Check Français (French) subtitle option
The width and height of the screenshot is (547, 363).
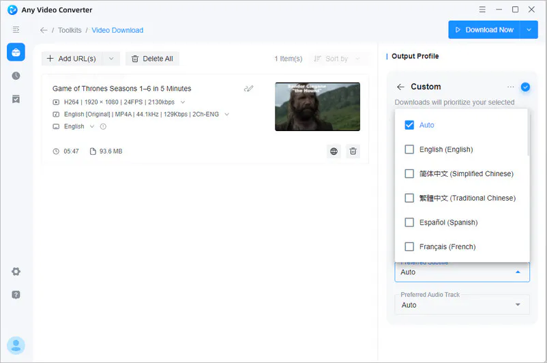(x=409, y=247)
